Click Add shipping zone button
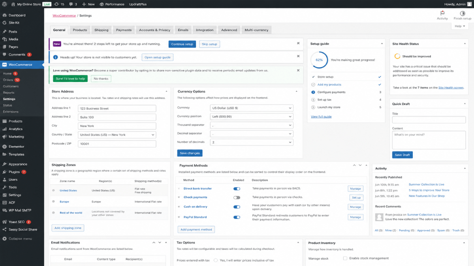 point(68,228)
